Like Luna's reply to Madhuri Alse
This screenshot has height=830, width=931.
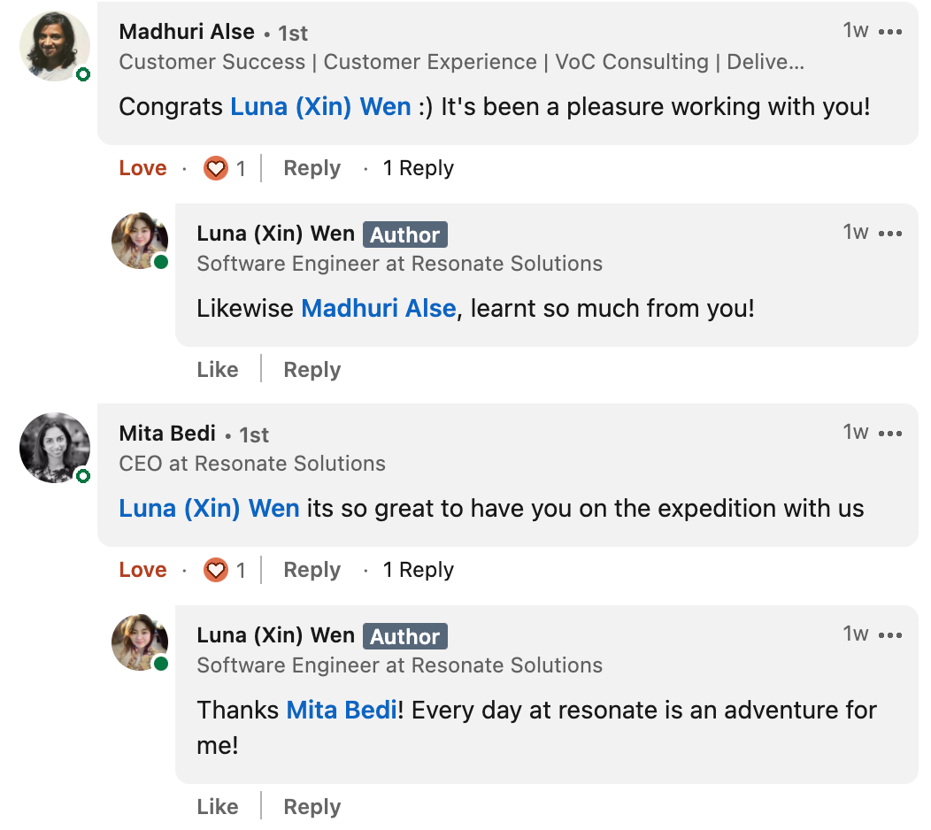(x=218, y=370)
